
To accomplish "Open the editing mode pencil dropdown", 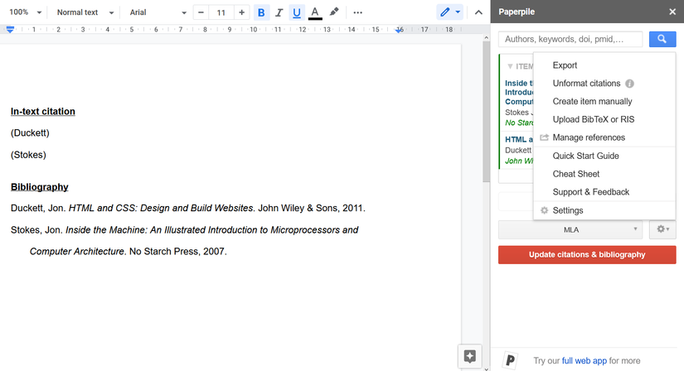I will (x=450, y=12).
